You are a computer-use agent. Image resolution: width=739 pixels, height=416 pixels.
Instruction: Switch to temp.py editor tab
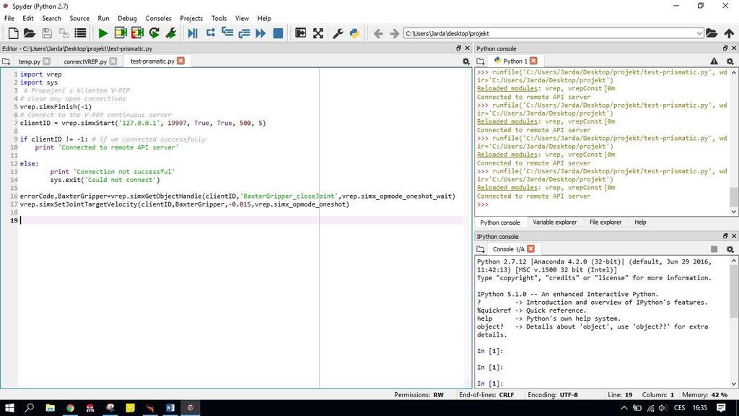29,61
